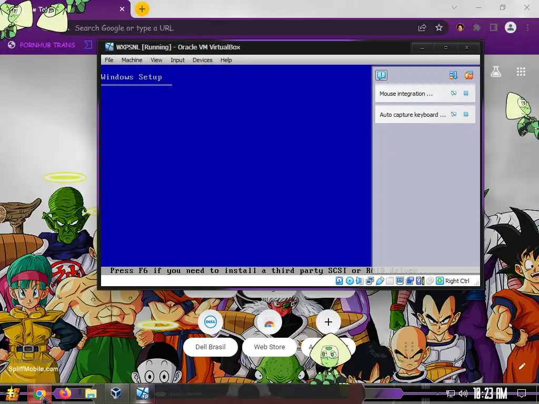Viewport: 539px width, 404px height.
Task: Click Google Chrome in the taskbar
Action: tap(39, 393)
